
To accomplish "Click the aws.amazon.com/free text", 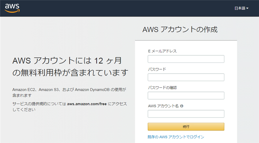I will (87, 104).
